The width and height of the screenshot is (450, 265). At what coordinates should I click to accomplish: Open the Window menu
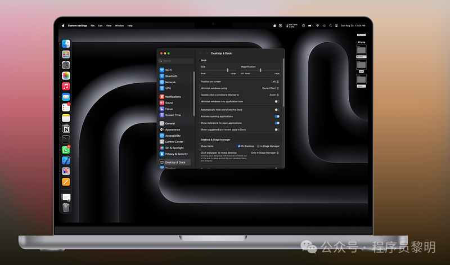click(x=119, y=25)
